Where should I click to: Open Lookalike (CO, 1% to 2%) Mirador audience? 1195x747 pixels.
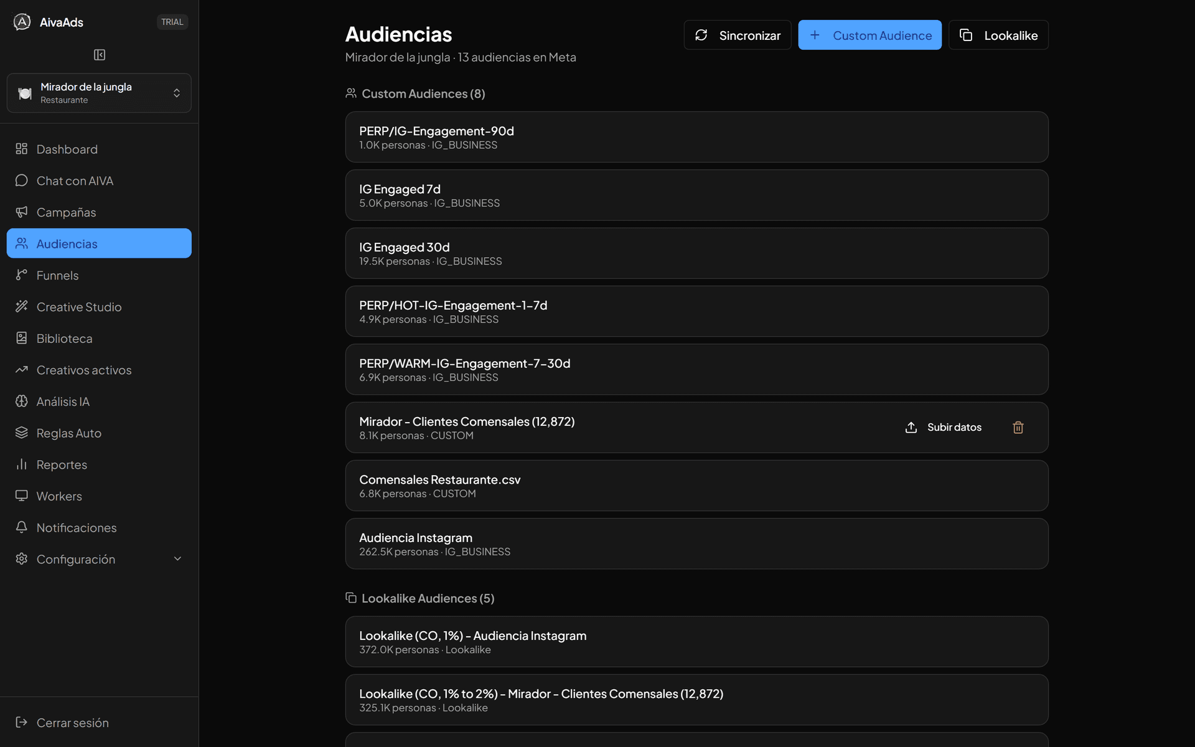coord(696,700)
